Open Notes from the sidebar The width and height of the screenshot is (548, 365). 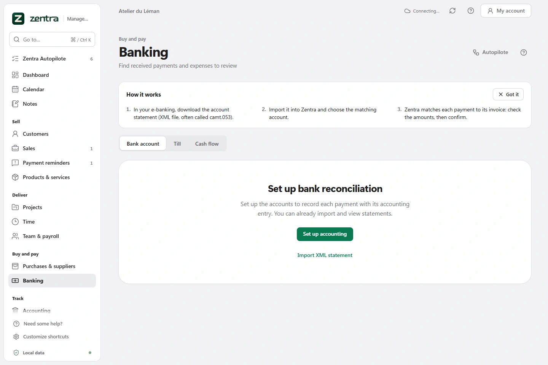point(52,104)
